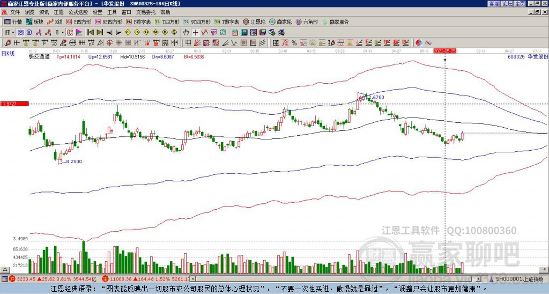The image size is (549, 294).
Task: Click the volume panel up-triangle button
Action: coord(5,269)
